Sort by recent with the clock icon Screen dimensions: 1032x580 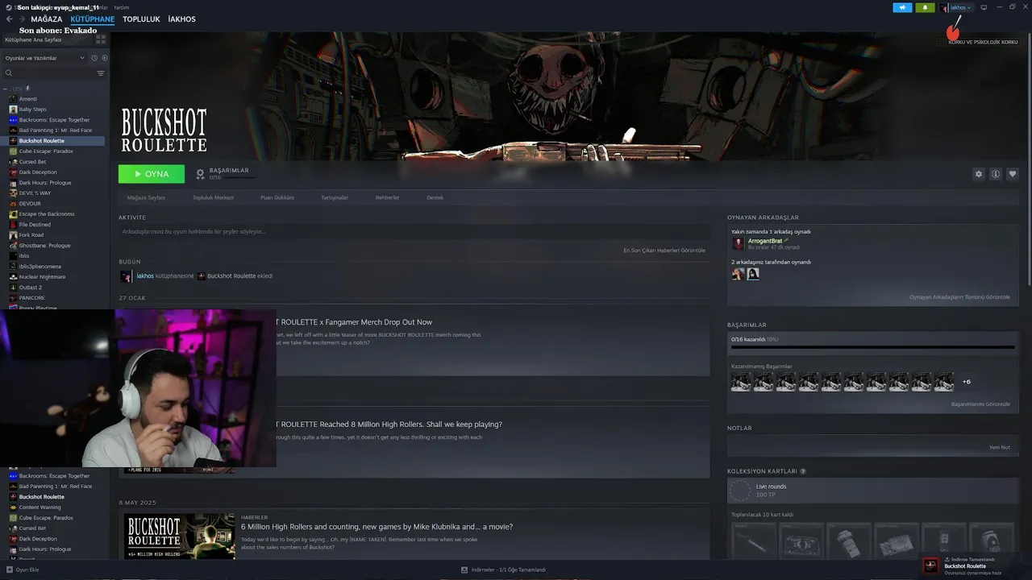[94, 58]
